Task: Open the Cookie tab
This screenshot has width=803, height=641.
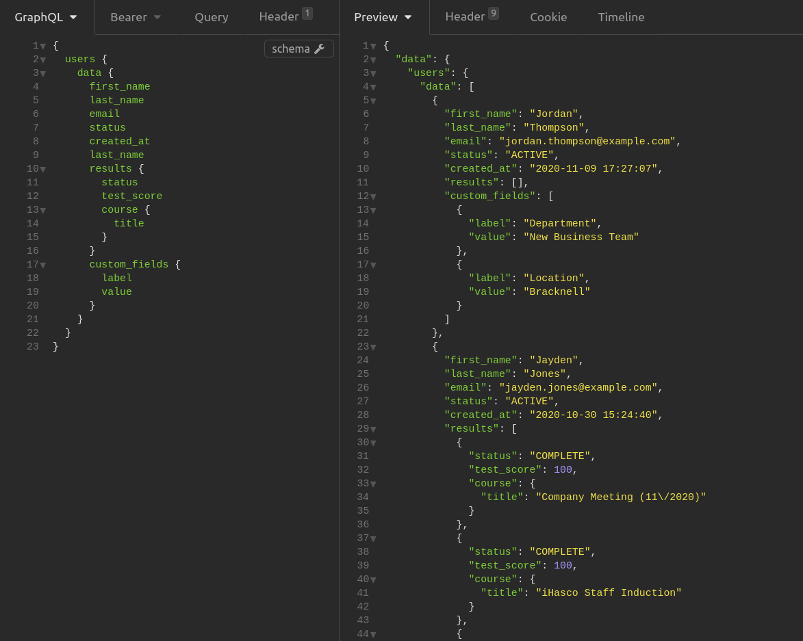Action: coord(548,17)
